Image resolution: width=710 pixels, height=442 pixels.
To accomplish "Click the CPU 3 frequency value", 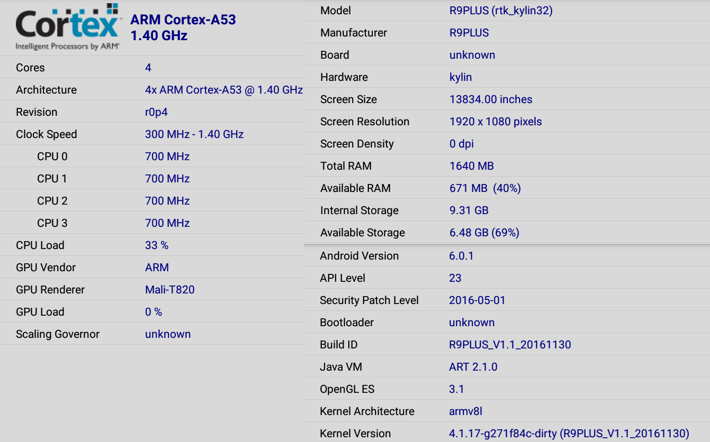I will 167,223.
